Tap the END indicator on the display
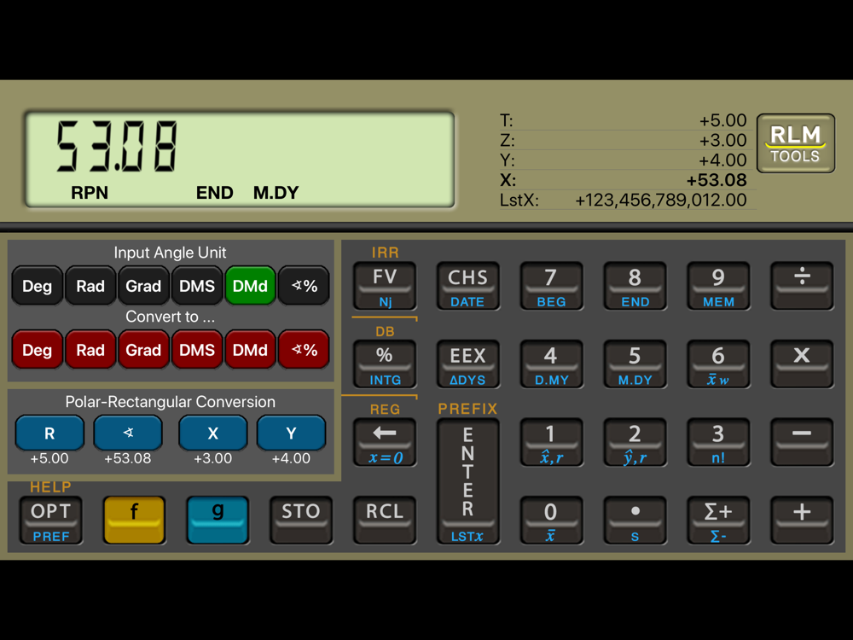 click(214, 193)
